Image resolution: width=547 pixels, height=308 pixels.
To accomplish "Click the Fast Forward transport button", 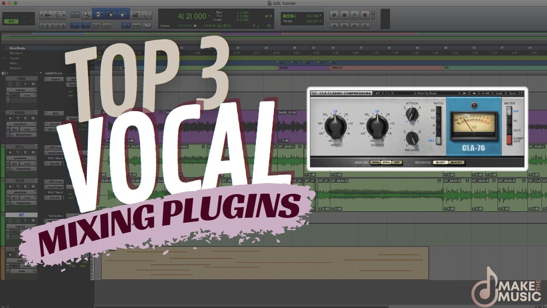I will [x=355, y=26].
